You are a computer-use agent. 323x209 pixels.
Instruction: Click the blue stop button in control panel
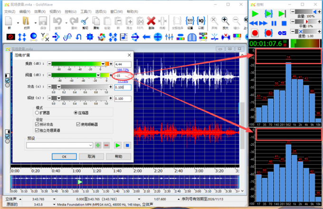(x=284, y=23)
